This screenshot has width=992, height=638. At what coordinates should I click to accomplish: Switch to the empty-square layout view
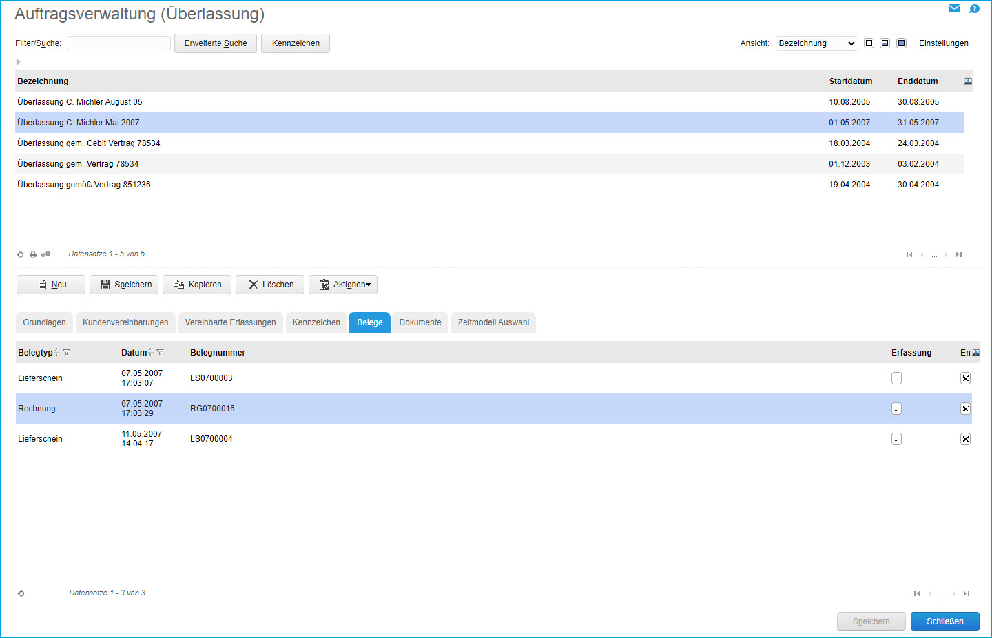pos(869,43)
